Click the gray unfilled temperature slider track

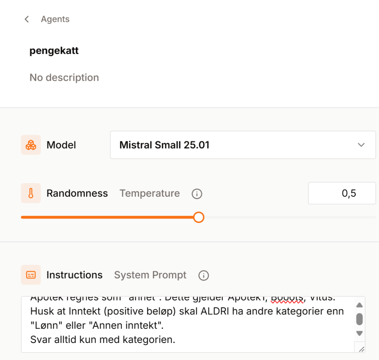[x=289, y=217]
